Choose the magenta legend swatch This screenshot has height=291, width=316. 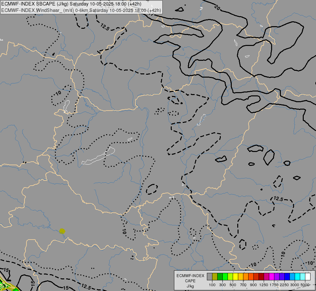(x=272, y=277)
